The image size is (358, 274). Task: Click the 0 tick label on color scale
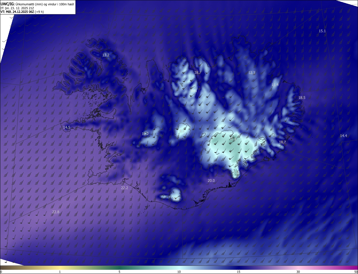pyautogui.click(x=1, y=272)
